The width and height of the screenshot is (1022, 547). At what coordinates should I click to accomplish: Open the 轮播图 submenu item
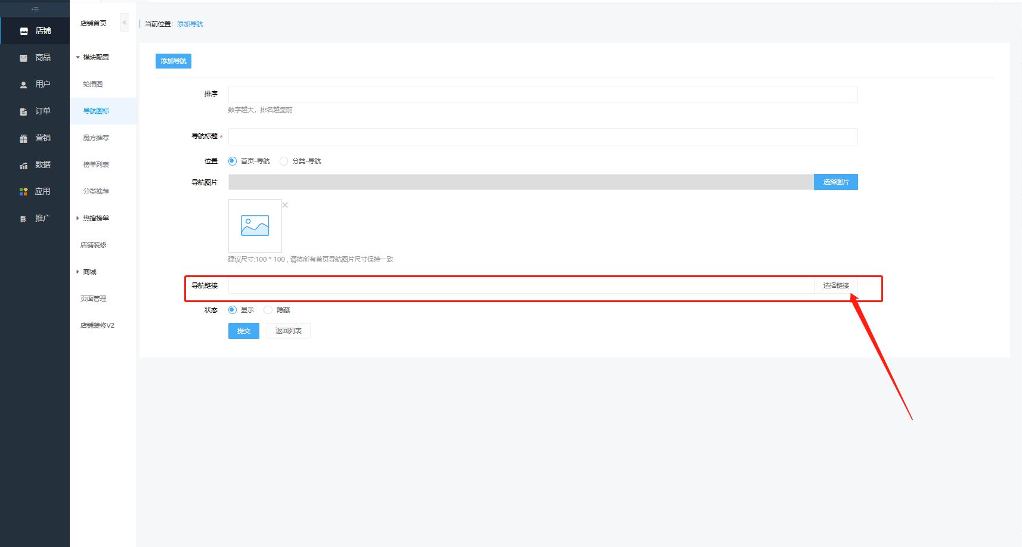[93, 84]
